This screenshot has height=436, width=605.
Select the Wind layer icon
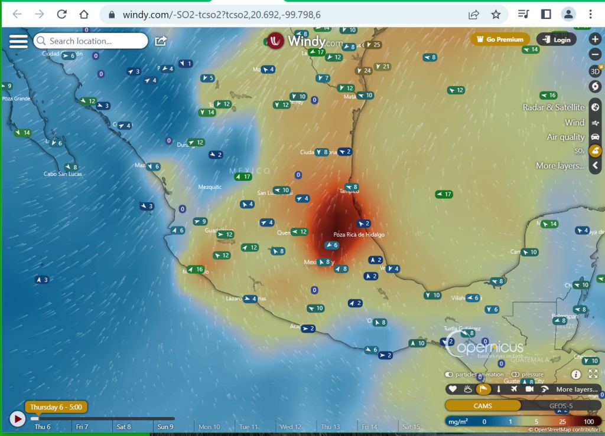pyautogui.click(x=595, y=123)
